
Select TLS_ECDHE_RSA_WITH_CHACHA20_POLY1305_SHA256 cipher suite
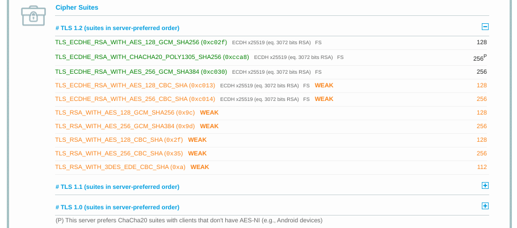pyautogui.click(x=152, y=57)
